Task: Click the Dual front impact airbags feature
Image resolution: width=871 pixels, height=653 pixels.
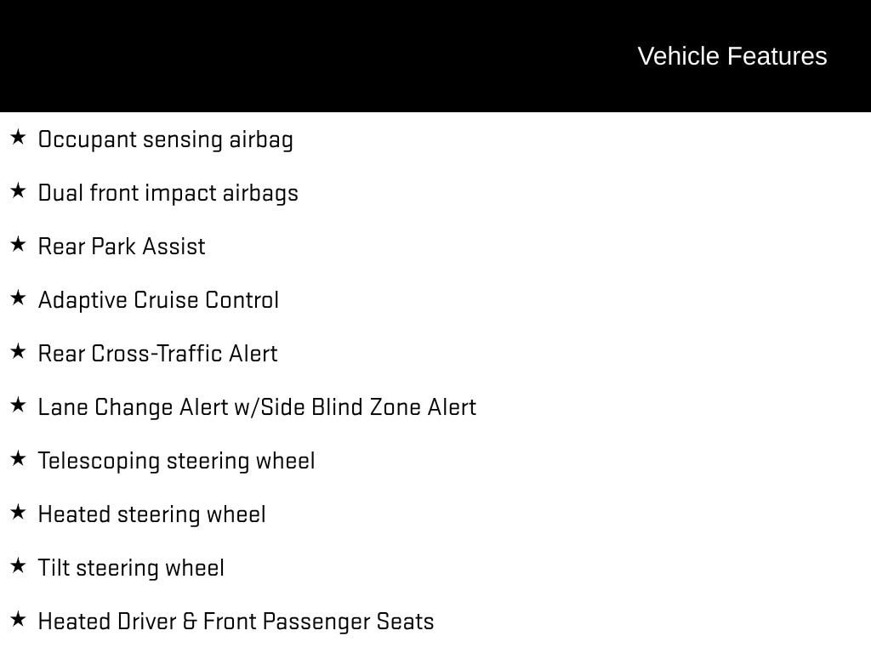Action: pos(168,193)
